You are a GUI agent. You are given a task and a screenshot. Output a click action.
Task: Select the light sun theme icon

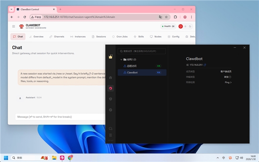[185, 26]
